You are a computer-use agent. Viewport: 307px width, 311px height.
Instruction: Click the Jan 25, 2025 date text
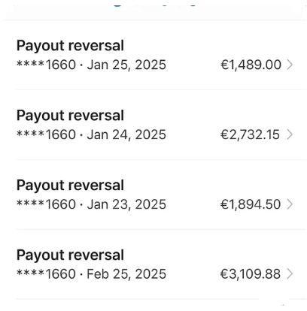(x=126, y=65)
